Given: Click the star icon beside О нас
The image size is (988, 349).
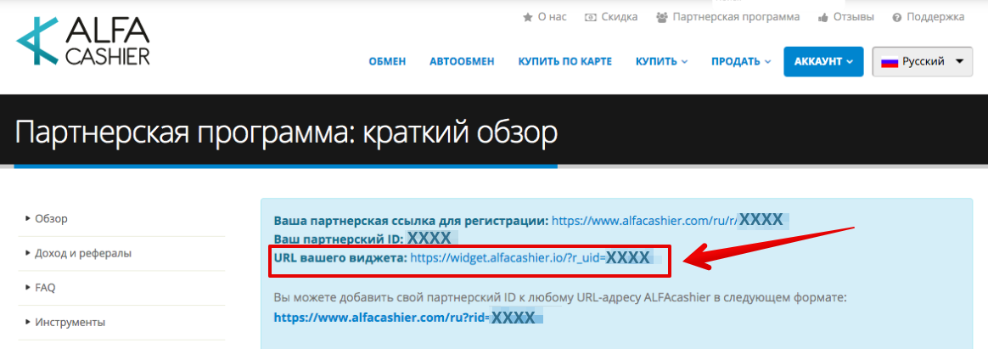Looking at the screenshot, I should coord(528,17).
